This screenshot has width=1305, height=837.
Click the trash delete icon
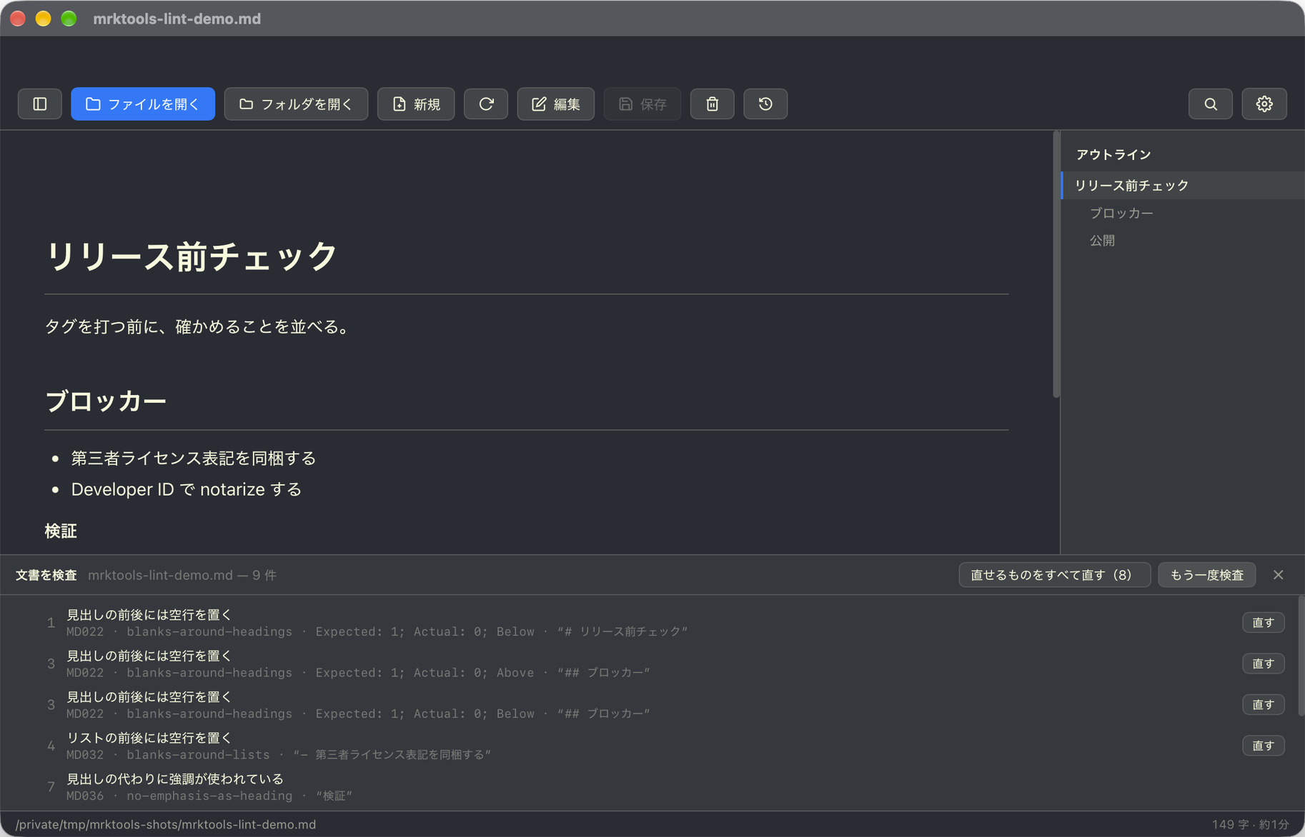(x=713, y=104)
